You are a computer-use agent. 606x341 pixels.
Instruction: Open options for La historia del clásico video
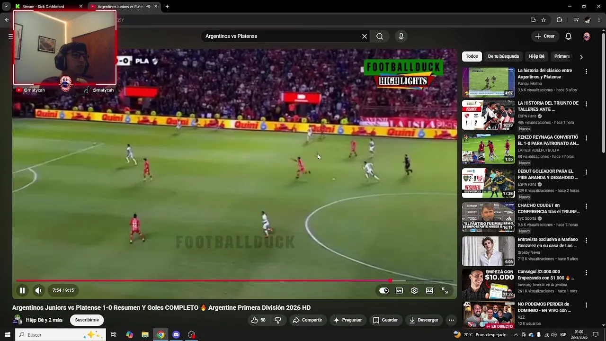[x=586, y=72]
